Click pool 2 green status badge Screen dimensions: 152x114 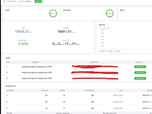140,73
